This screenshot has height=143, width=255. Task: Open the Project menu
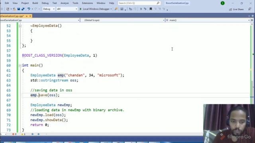(x=25, y=3)
